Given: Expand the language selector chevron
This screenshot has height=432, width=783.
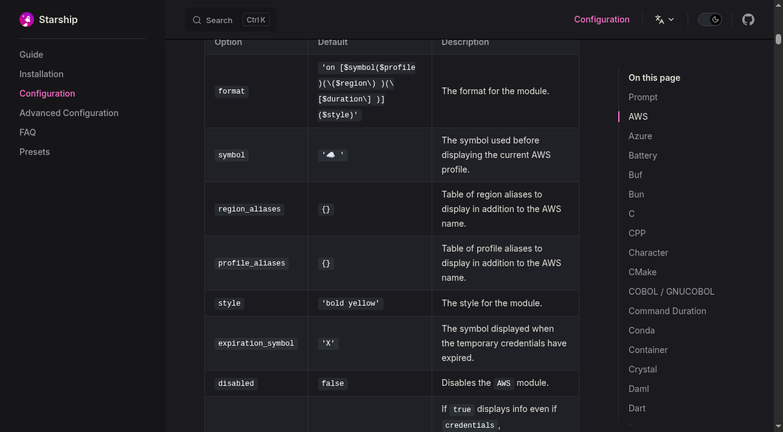Looking at the screenshot, I should pos(671,19).
